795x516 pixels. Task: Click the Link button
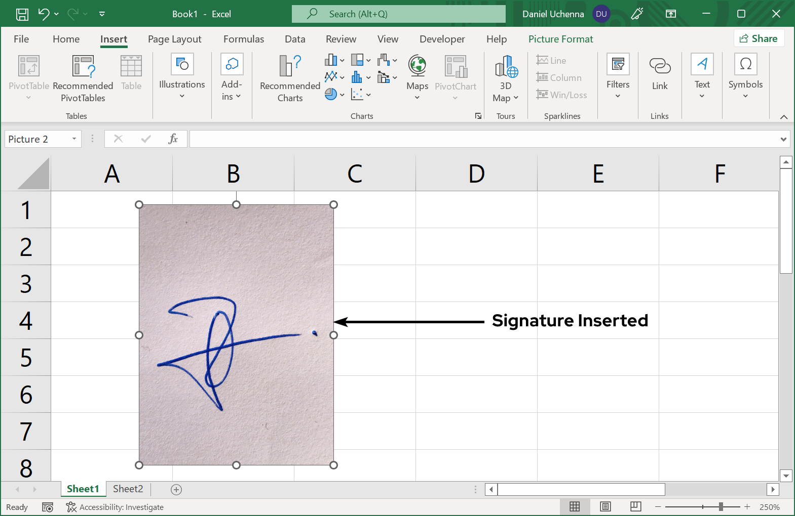pyautogui.click(x=660, y=75)
